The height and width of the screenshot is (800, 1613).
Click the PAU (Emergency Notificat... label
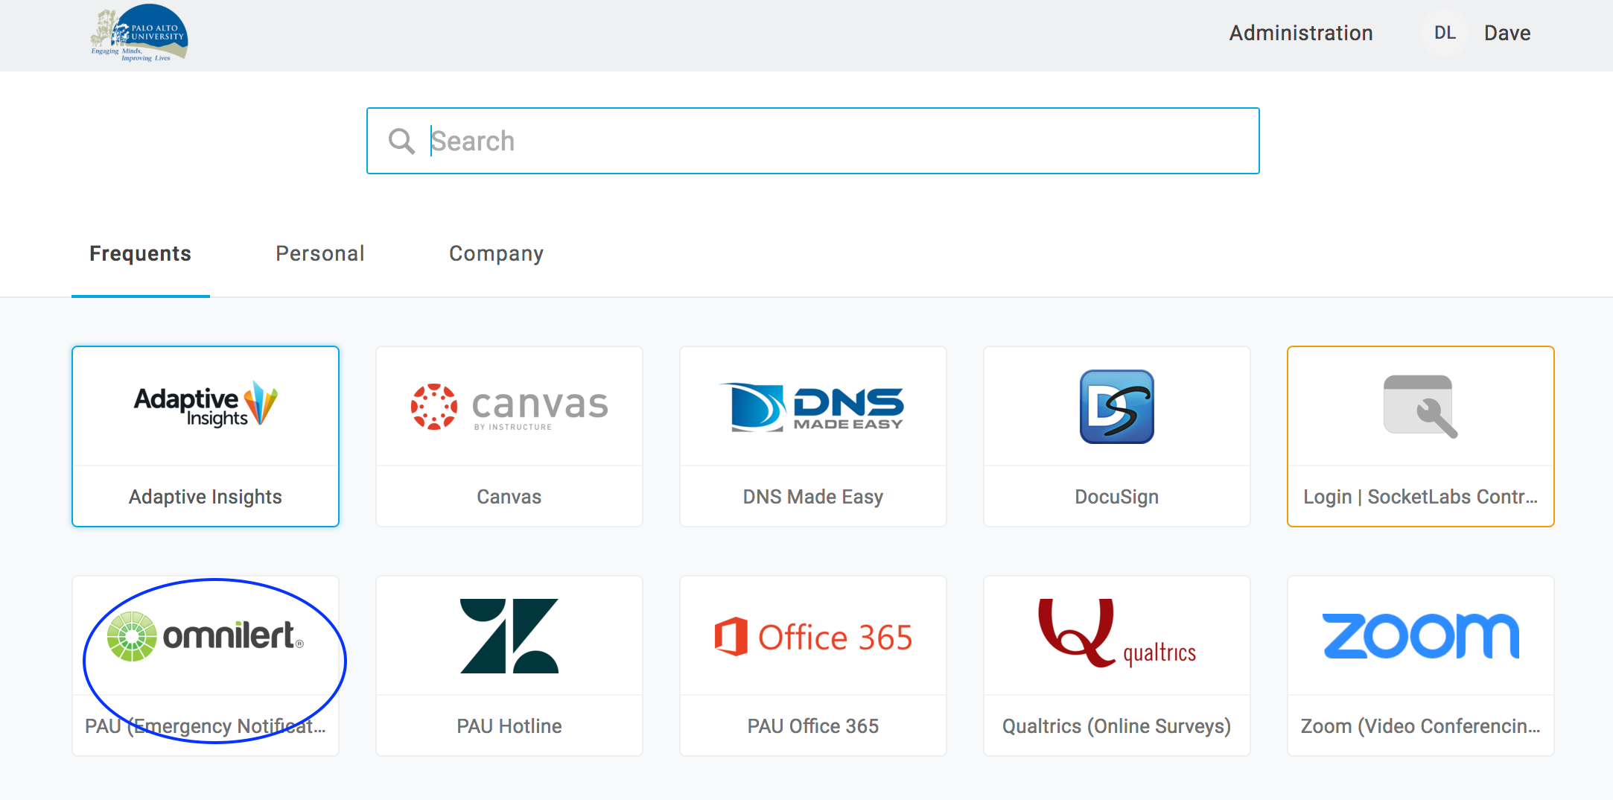tap(206, 726)
